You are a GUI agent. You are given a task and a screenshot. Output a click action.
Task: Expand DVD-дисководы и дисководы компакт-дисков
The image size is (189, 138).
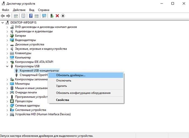tap(7, 27)
